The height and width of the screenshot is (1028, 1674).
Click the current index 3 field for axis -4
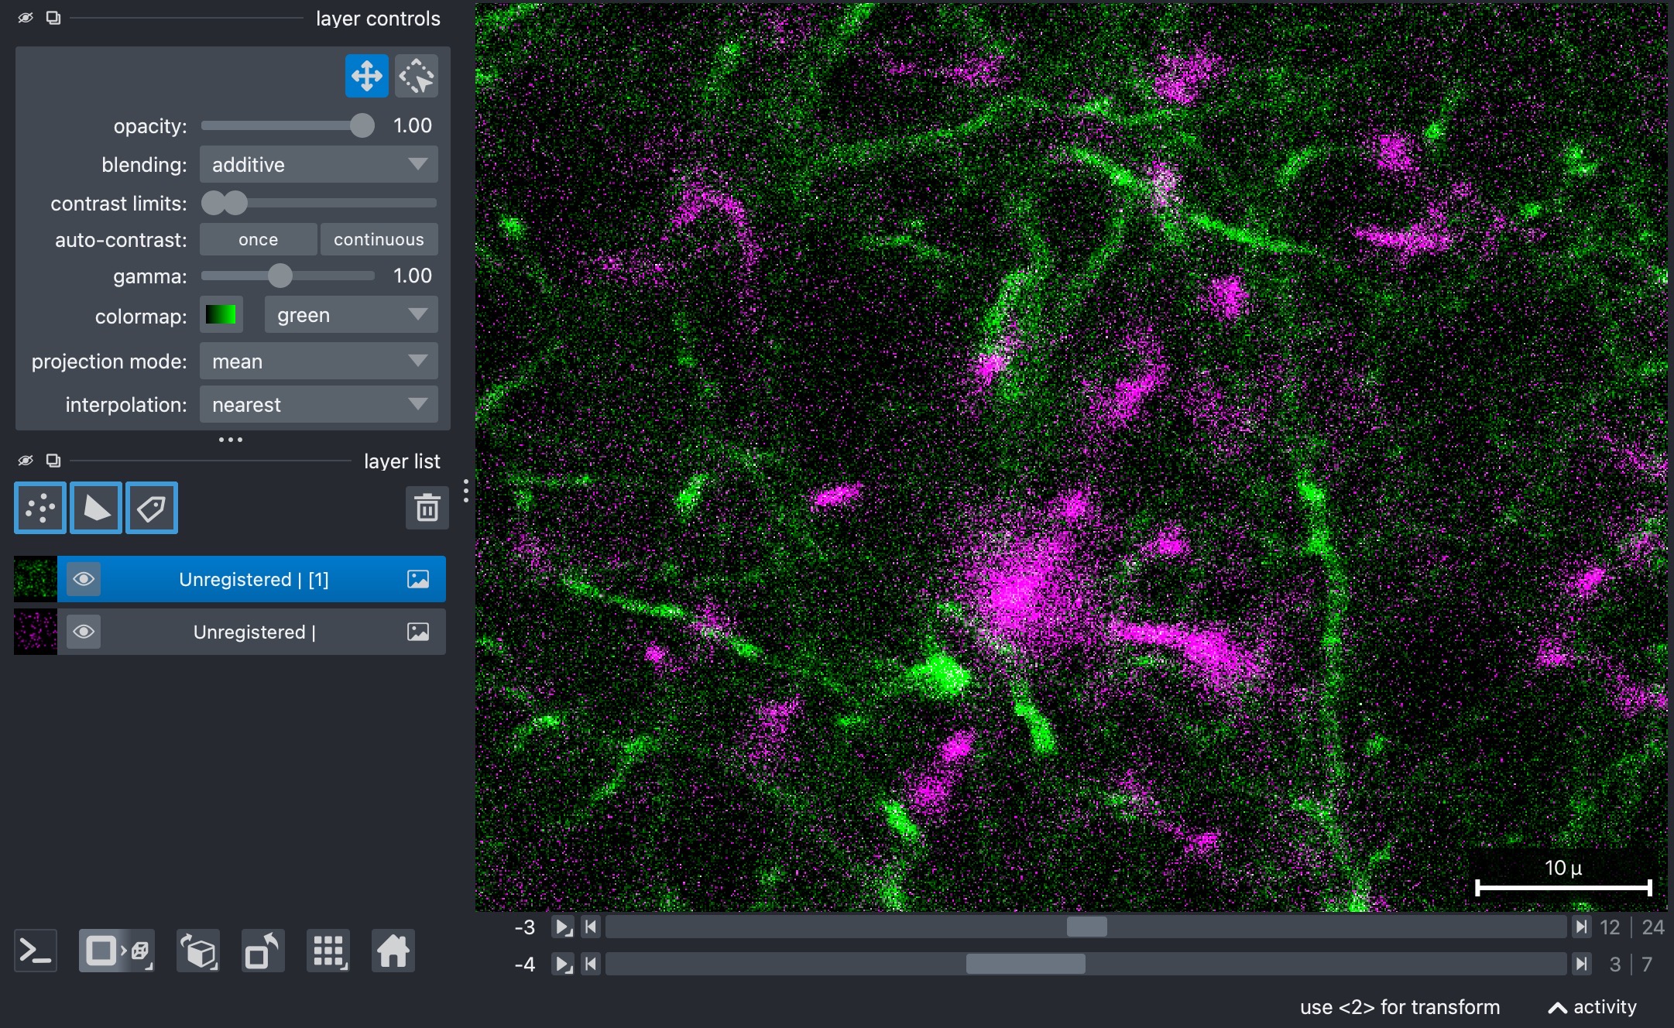(1615, 965)
